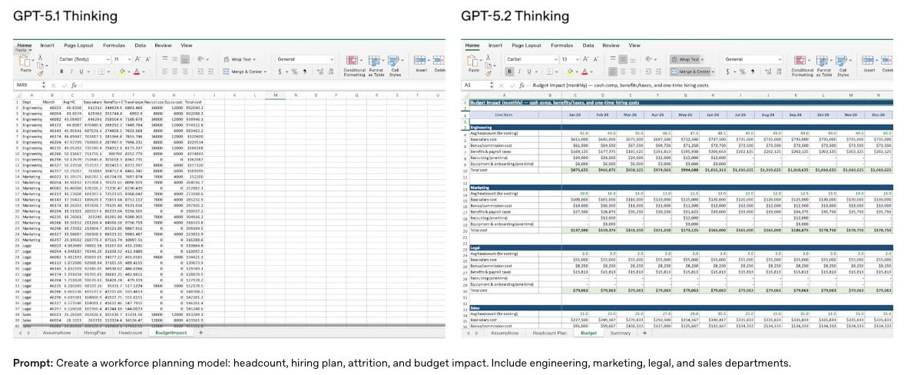
Task: Open Formulas ribbon tab in right spreadsheet
Action: pos(561,45)
